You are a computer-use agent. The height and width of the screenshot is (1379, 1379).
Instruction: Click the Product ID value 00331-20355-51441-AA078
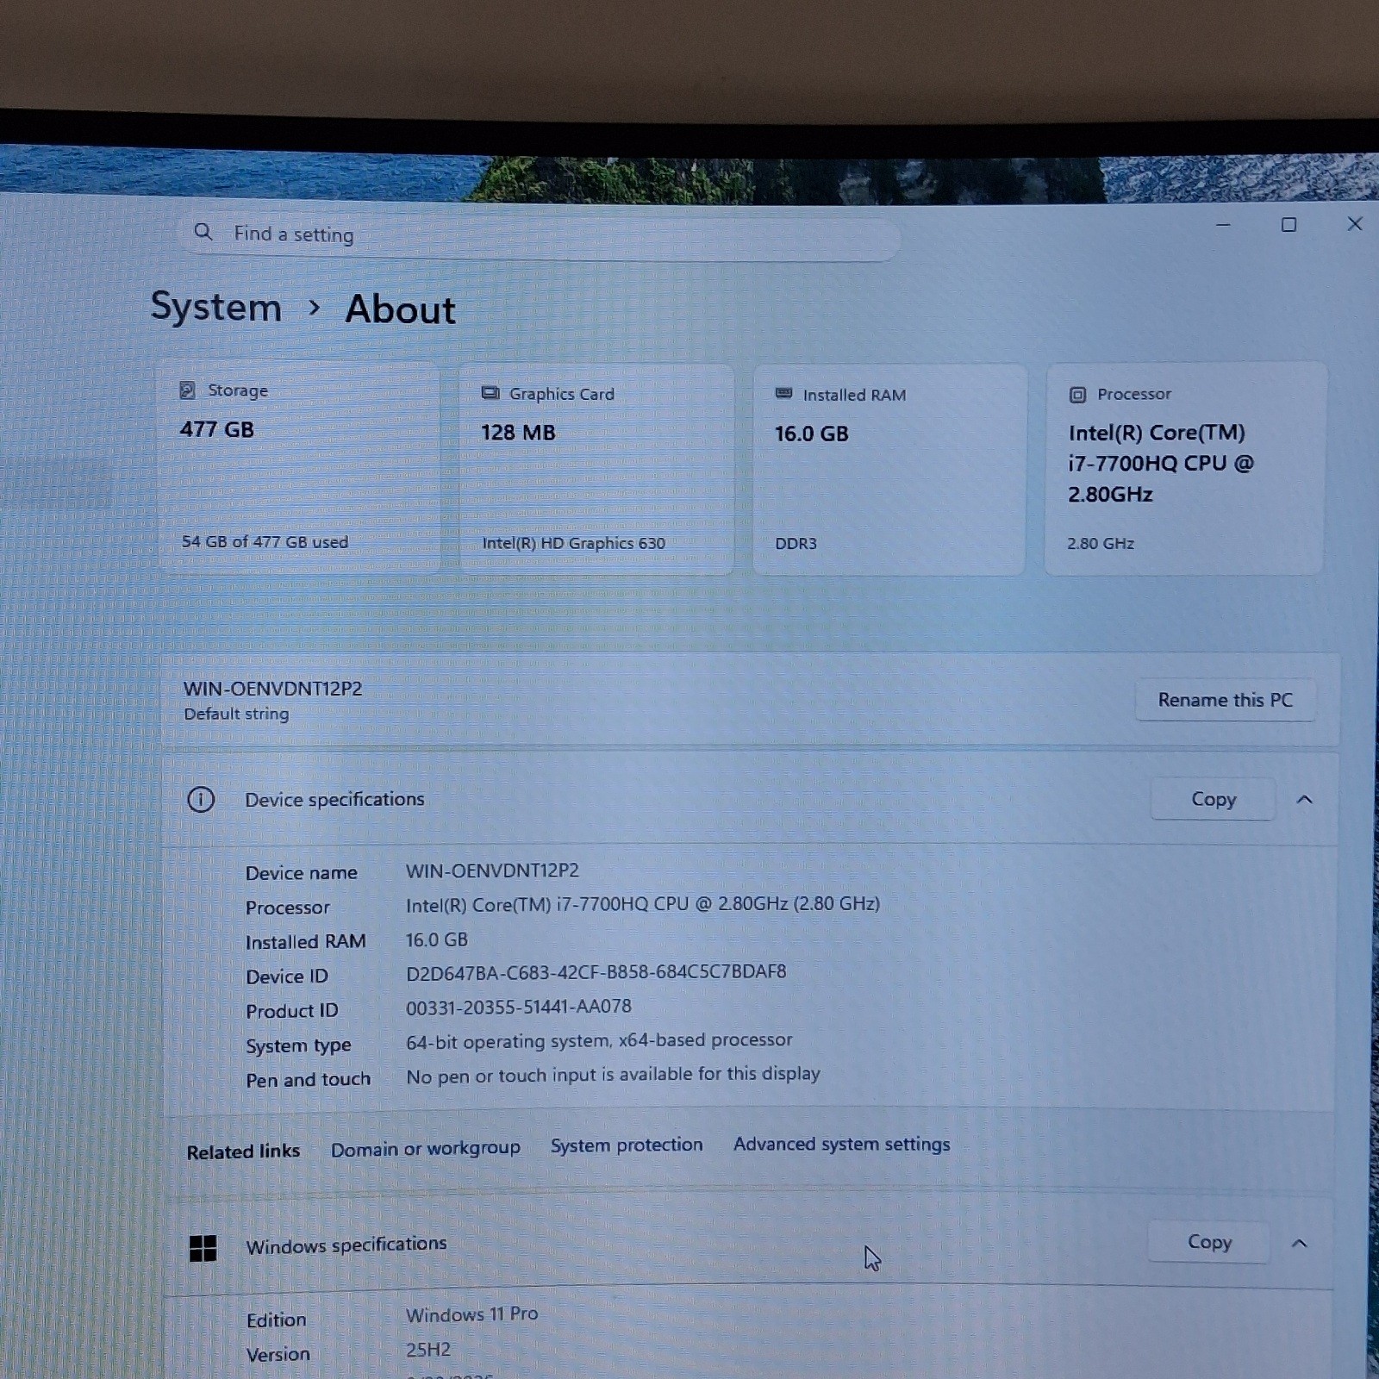[x=519, y=1007]
